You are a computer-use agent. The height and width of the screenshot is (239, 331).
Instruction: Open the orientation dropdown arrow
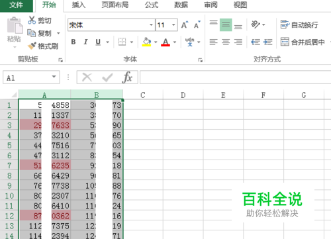pos(263,24)
